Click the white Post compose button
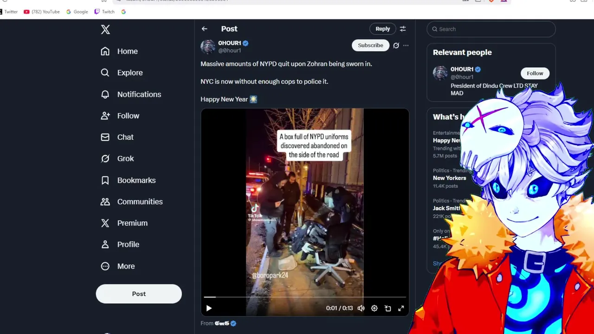594x334 pixels. pos(139,294)
